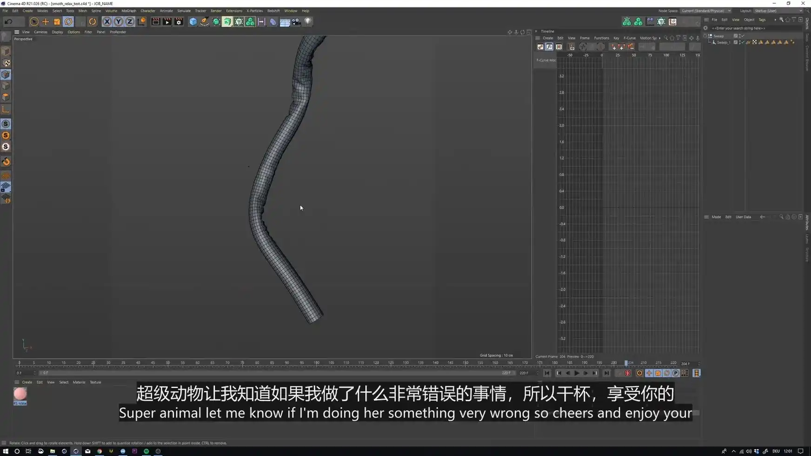Viewport: 811px width, 456px height.
Task: Click the ProRender menu in the viewport
Action: 118,32
